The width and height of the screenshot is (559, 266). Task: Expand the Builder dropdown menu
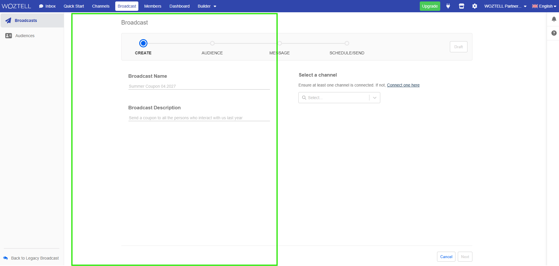(x=207, y=6)
